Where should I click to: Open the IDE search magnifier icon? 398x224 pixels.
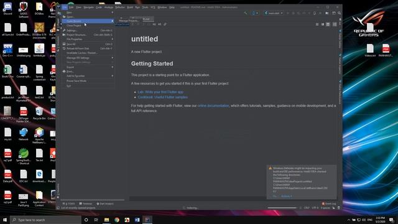tap(339, 13)
